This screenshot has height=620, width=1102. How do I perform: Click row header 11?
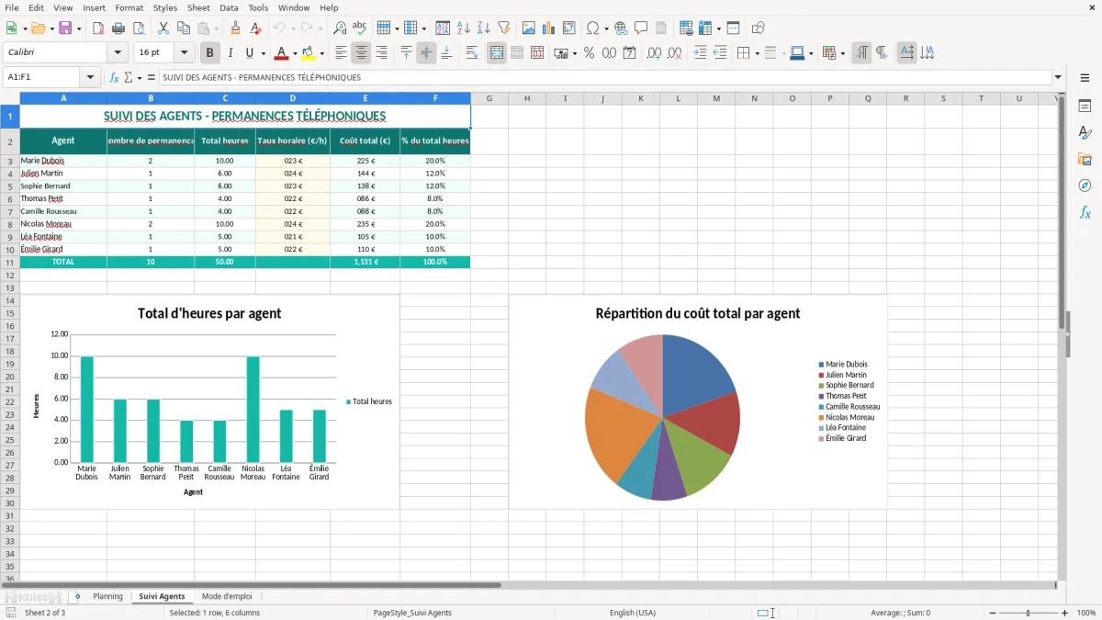pos(10,262)
